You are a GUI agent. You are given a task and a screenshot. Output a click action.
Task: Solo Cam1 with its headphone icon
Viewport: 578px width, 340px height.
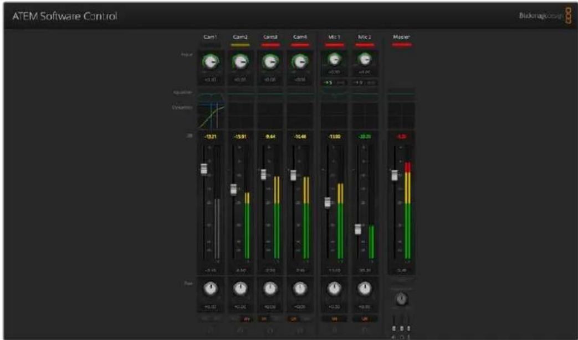coord(211,330)
